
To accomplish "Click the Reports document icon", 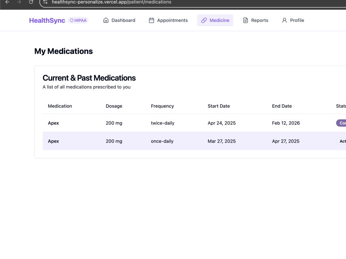I will click(245, 20).
